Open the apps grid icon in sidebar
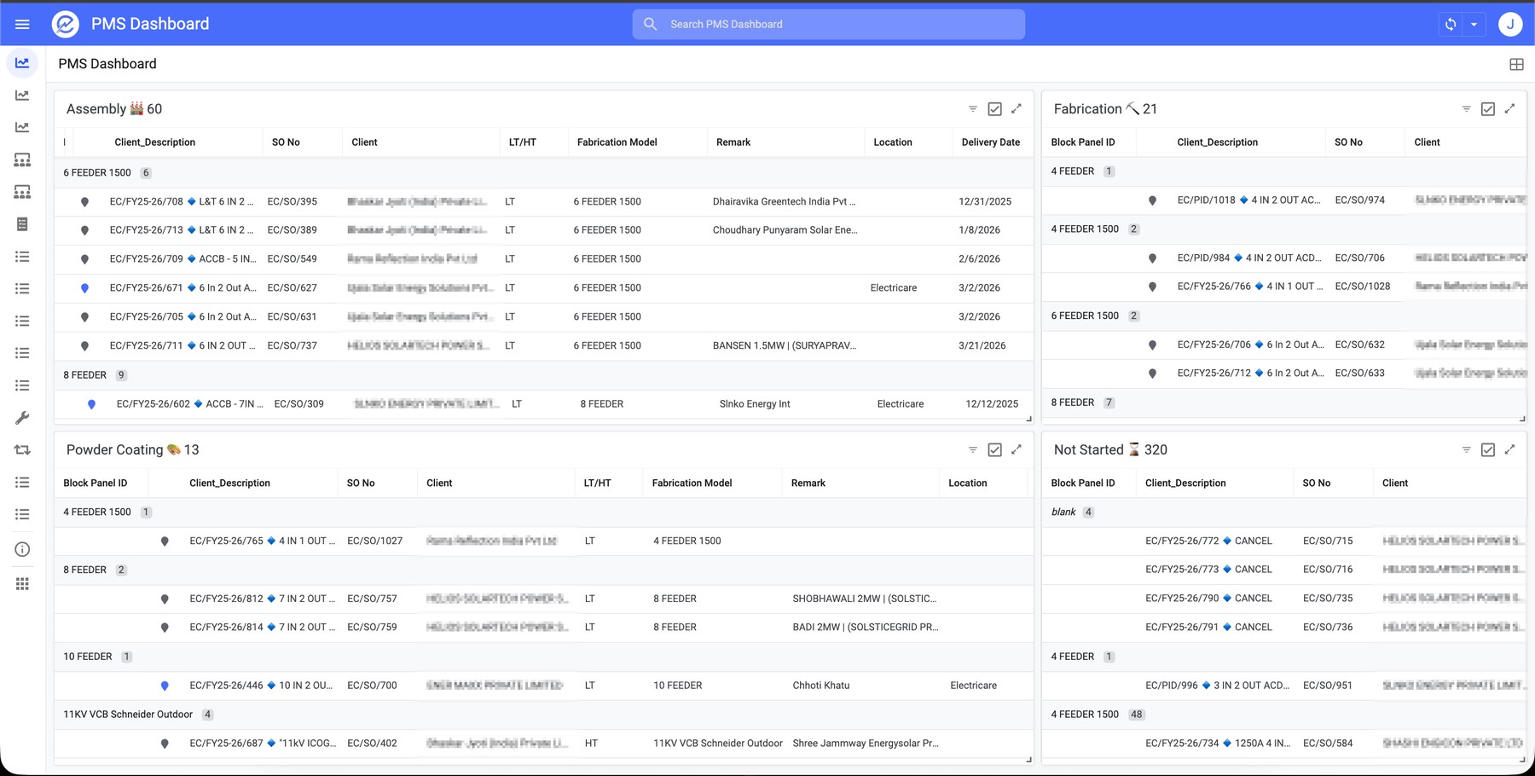The image size is (1535, 776). [23, 583]
